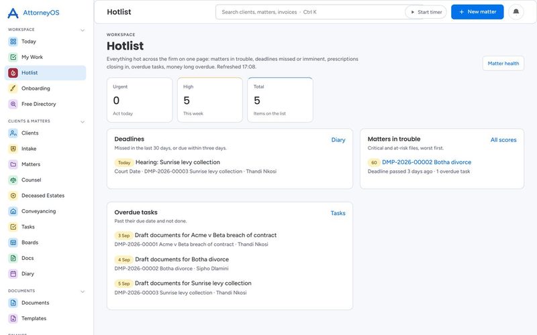Open the Docs file icon
Viewport: 537px width, 335px height.
tap(13, 258)
